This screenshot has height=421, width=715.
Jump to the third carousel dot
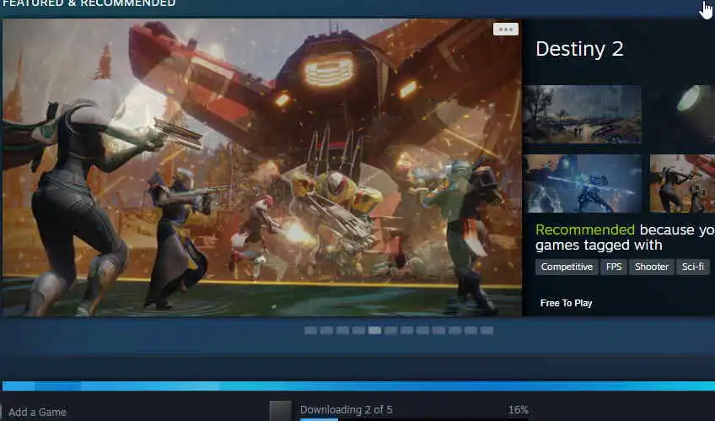342,330
